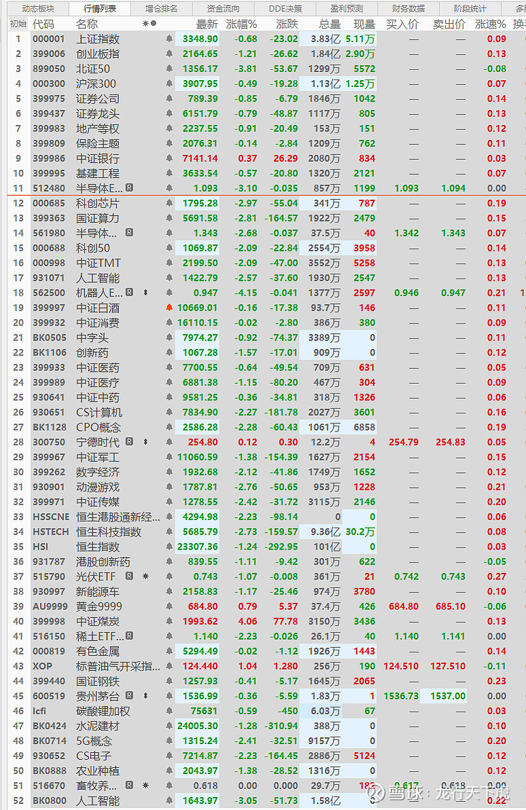Click the alert bell for 北证50

coord(169,69)
